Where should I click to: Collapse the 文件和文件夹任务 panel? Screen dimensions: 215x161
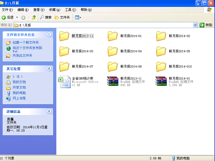[49, 34]
